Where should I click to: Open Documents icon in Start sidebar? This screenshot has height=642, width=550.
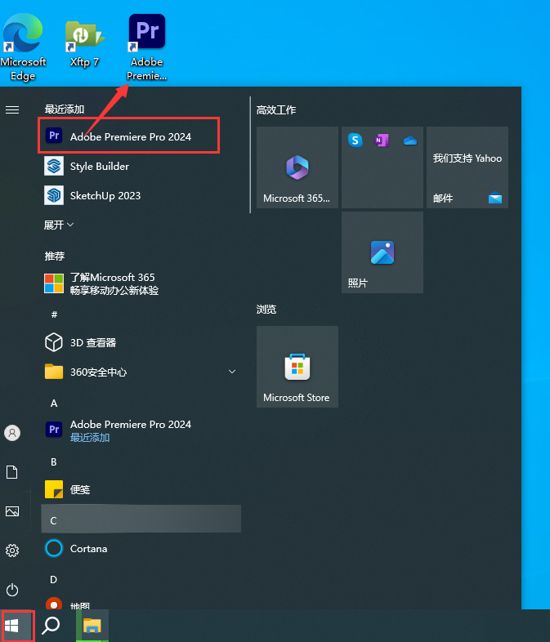click(12, 472)
